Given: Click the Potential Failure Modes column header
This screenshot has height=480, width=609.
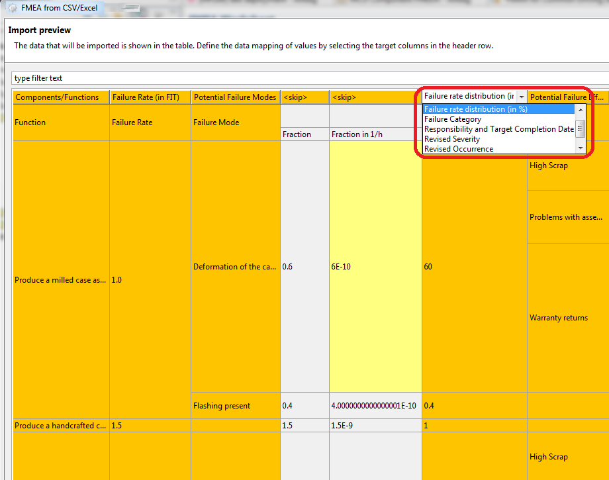Looking at the screenshot, I should tap(235, 97).
